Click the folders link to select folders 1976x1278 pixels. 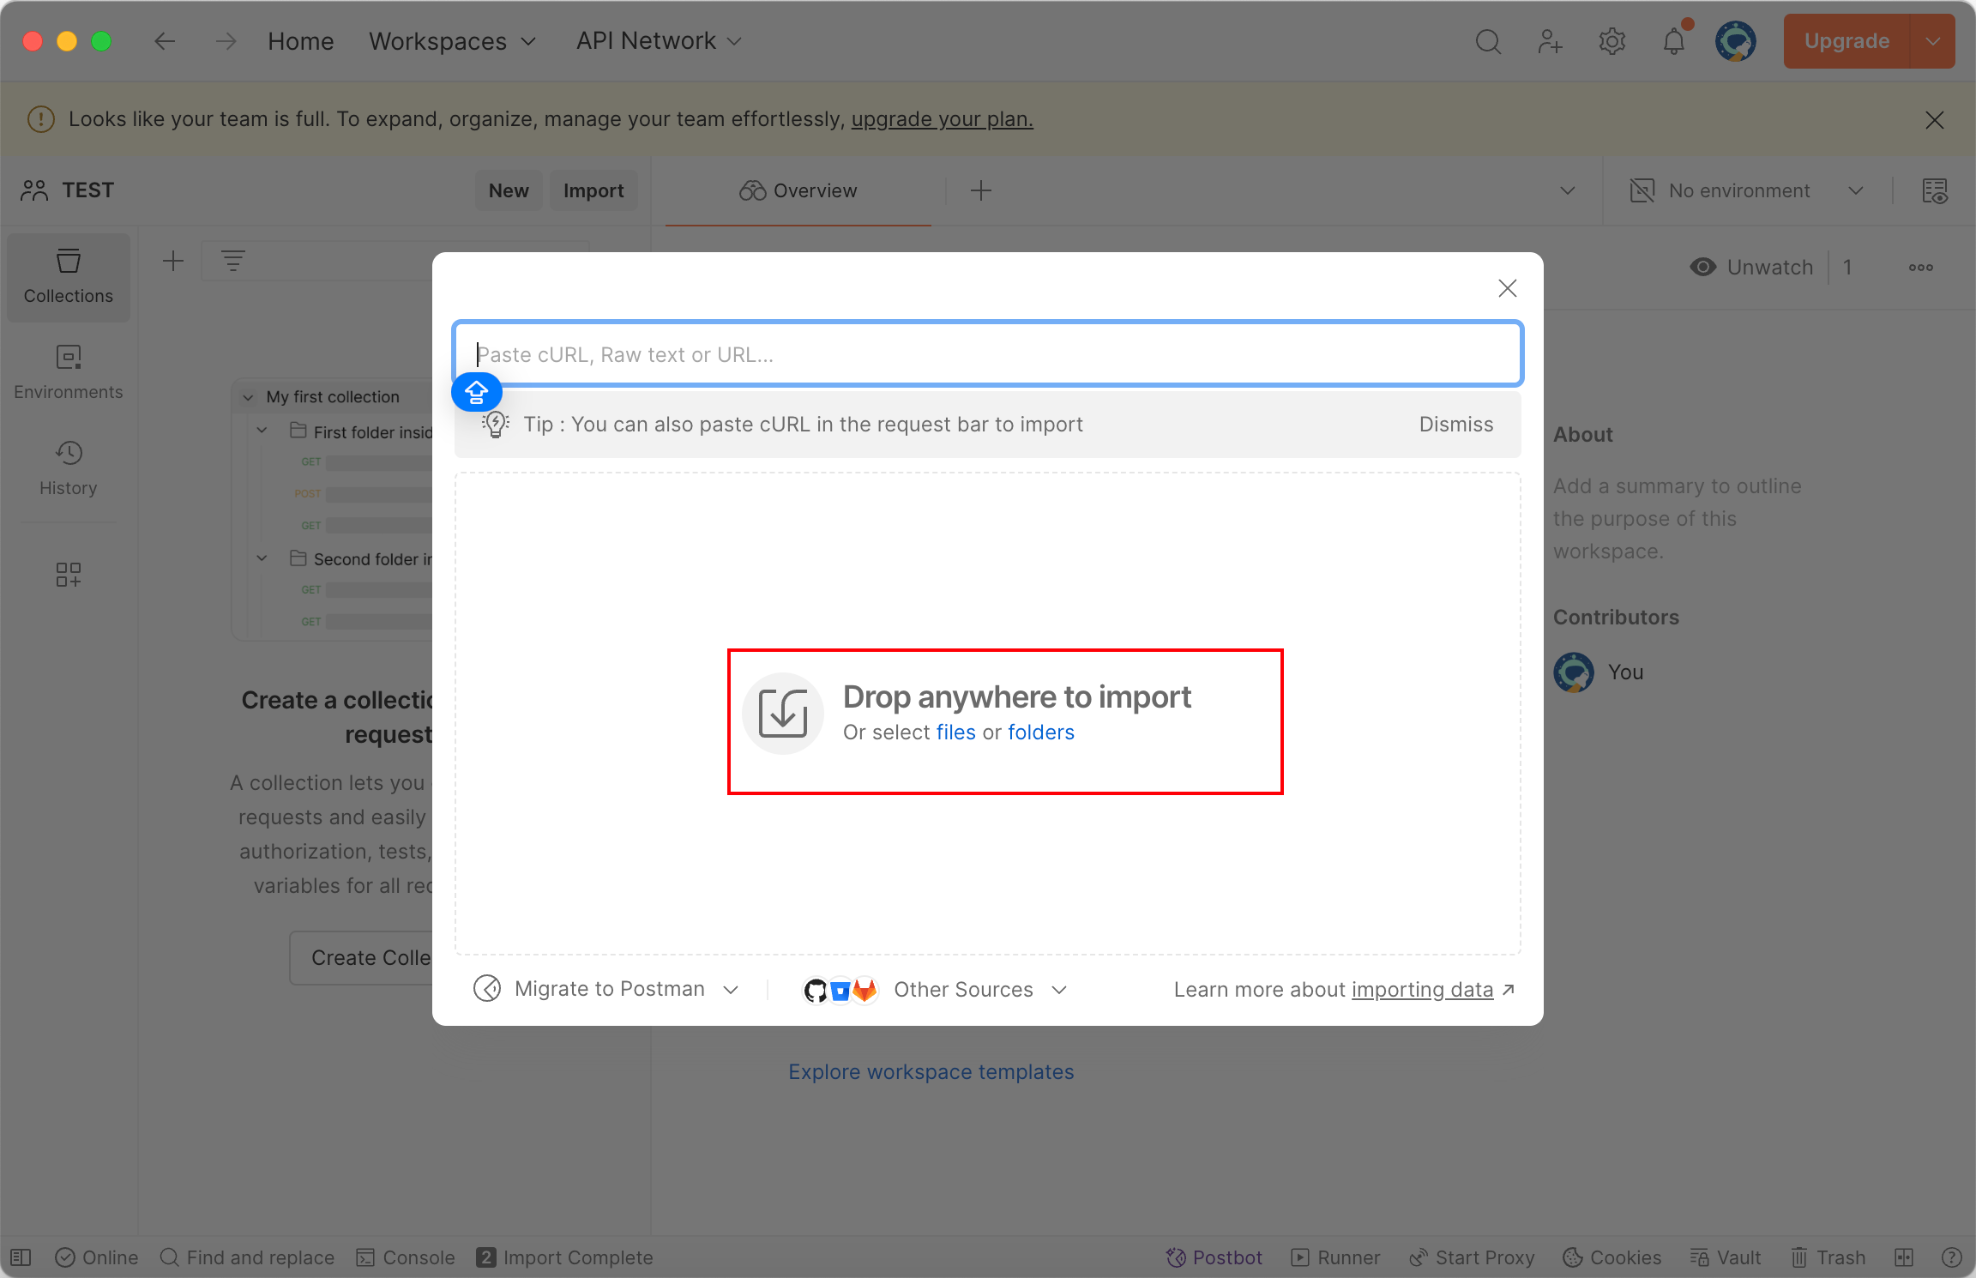click(x=1040, y=732)
